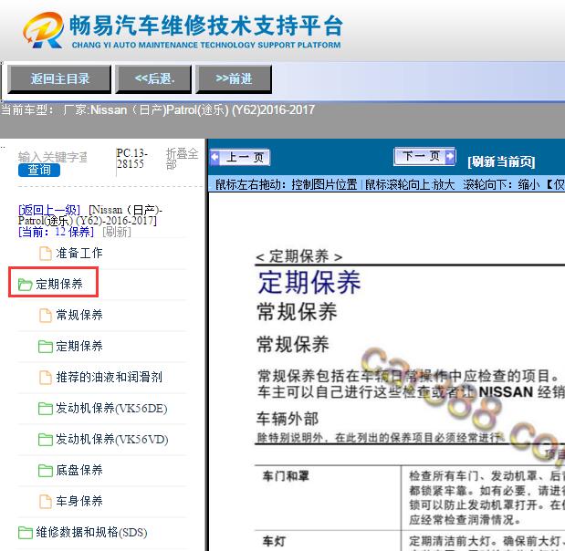The width and height of the screenshot is (565, 551).
Task: Open 准备工作 tree item
Action: tap(79, 254)
